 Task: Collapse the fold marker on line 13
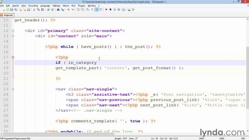13,36
